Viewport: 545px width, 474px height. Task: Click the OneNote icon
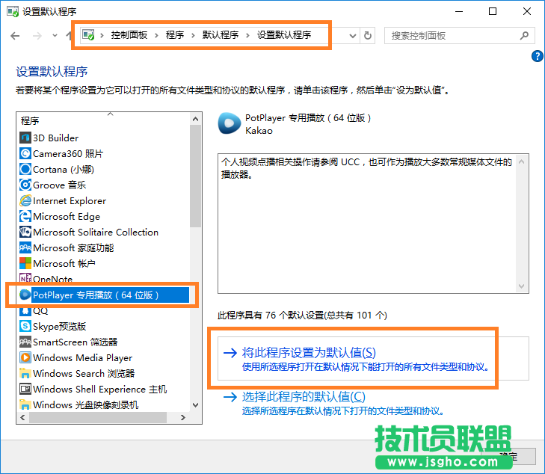tap(25, 278)
